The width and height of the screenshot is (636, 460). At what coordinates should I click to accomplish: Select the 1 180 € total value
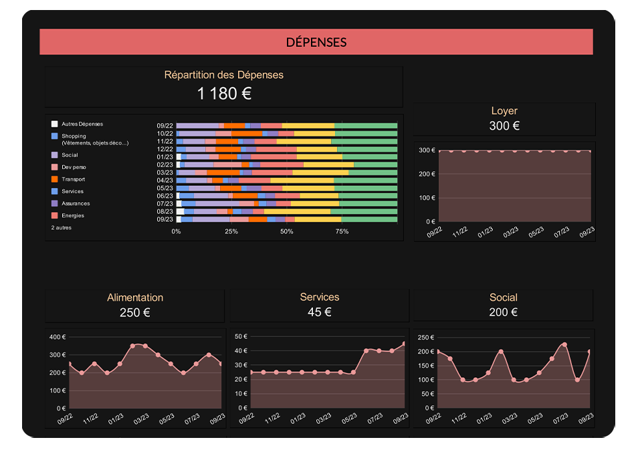click(x=224, y=94)
